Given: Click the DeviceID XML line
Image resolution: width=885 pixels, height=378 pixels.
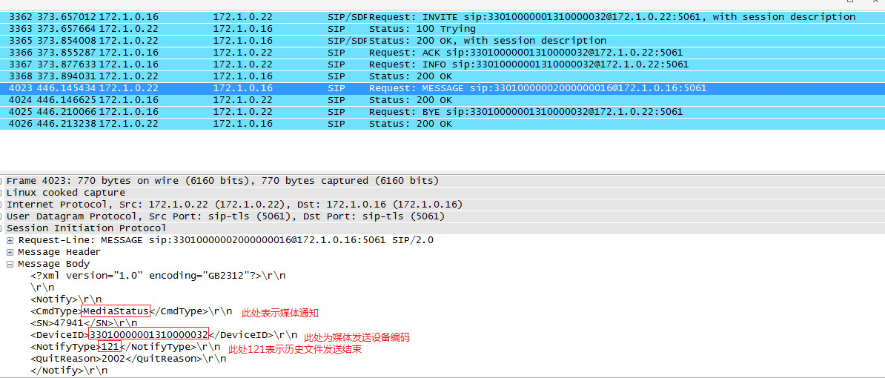Looking at the screenshot, I should (x=163, y=335).
